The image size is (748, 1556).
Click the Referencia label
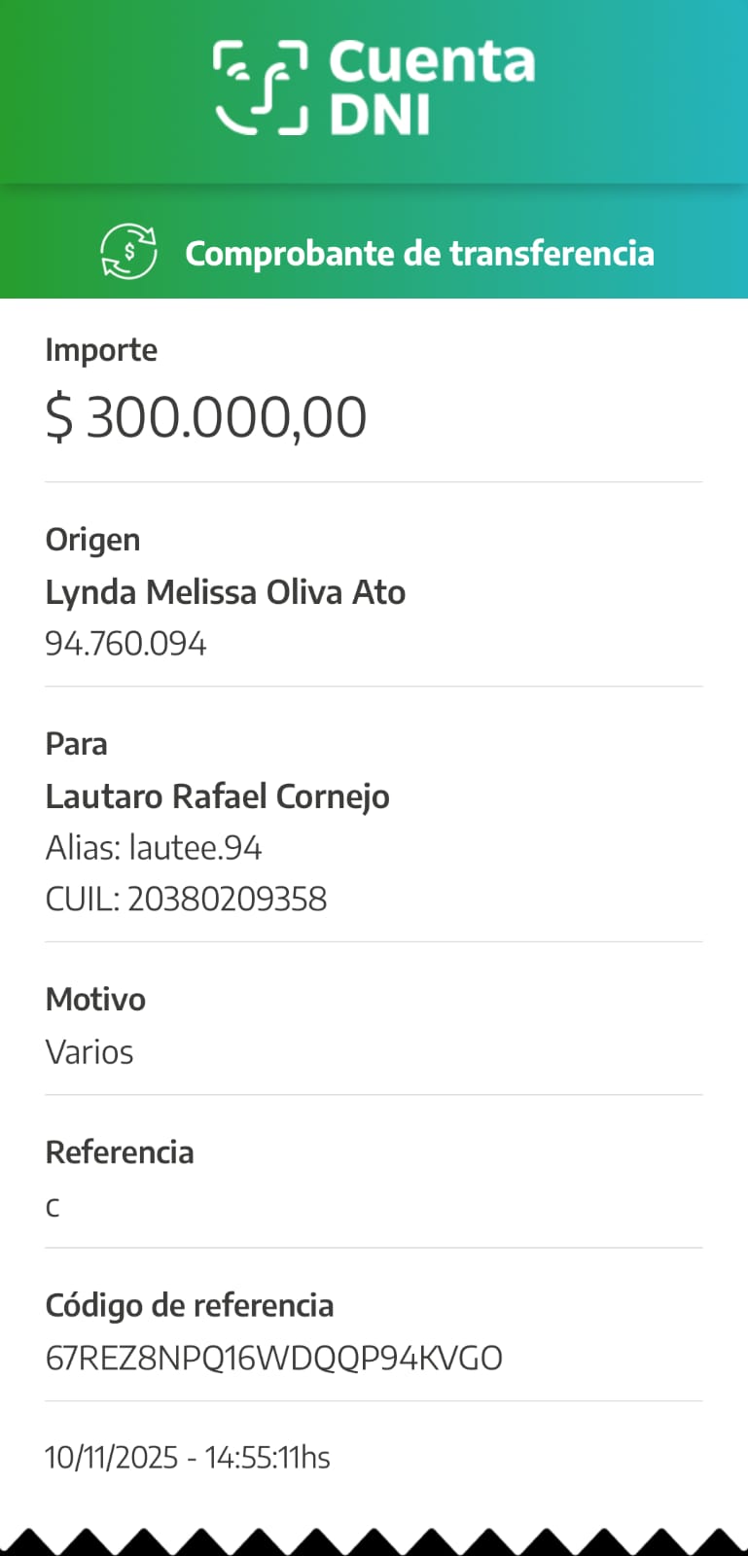(120, 1152)
